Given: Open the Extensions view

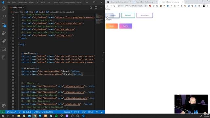Looking at the screenshot, I should [x=4, y=41].
